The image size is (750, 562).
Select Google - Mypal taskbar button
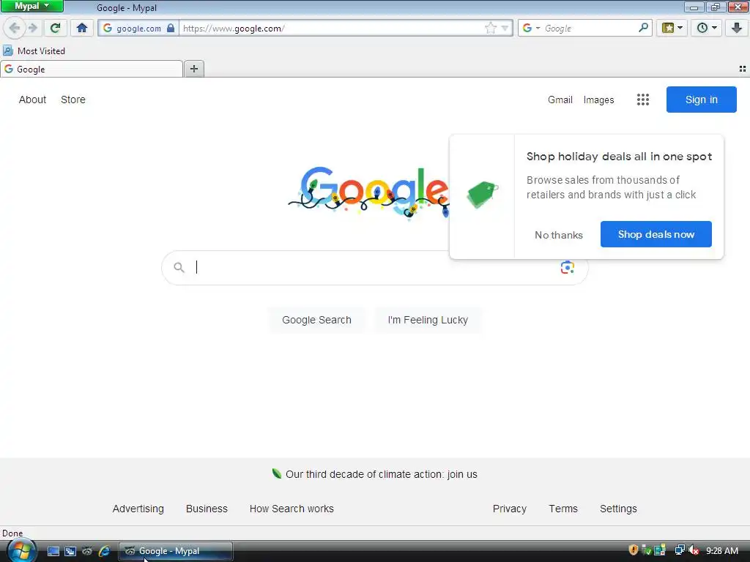(176, 551)
